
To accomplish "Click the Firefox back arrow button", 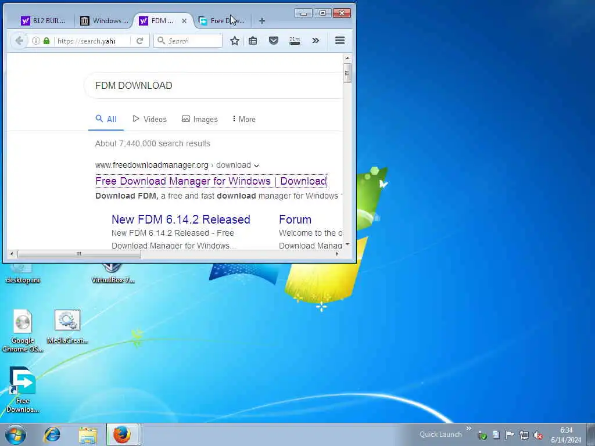I will tap(19, 41).
